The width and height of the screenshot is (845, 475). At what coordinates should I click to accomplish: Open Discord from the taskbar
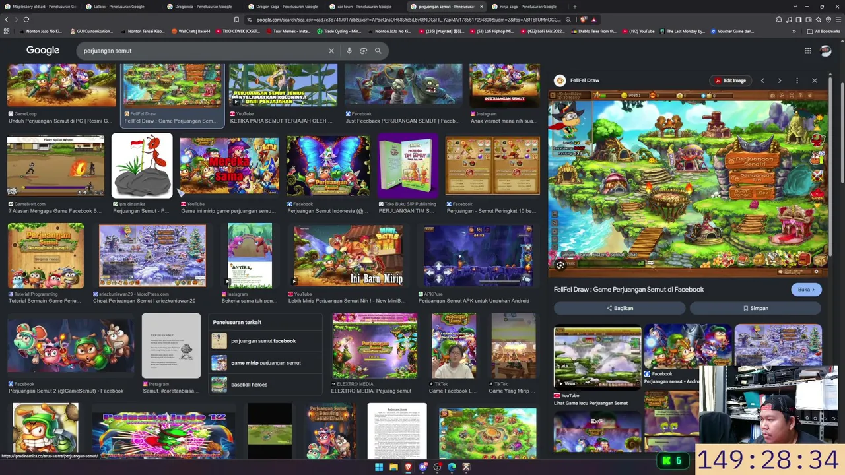coord(422,467)
